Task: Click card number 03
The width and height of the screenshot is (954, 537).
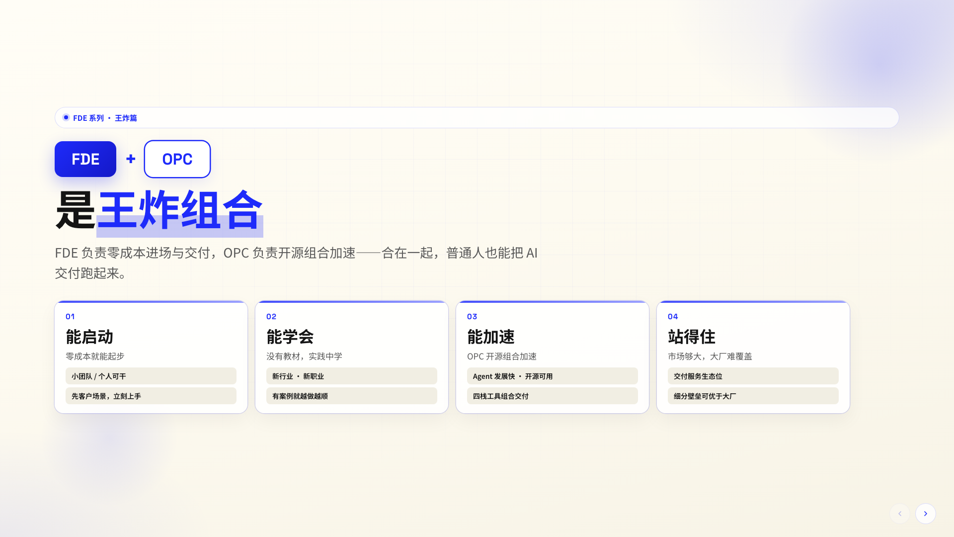Action: 472,316
